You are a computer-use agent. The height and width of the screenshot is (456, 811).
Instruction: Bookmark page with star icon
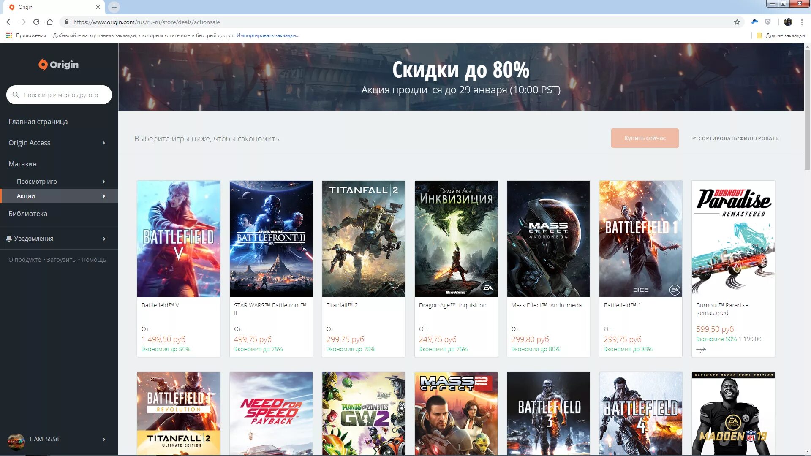pyautogui.click(x=737, y=22)
